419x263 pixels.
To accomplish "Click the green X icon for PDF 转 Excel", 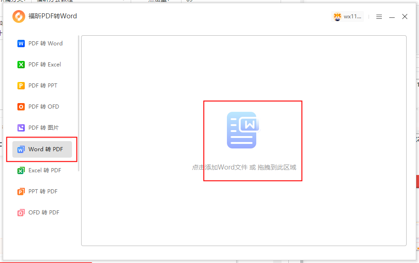I will (x=21, y=65).
